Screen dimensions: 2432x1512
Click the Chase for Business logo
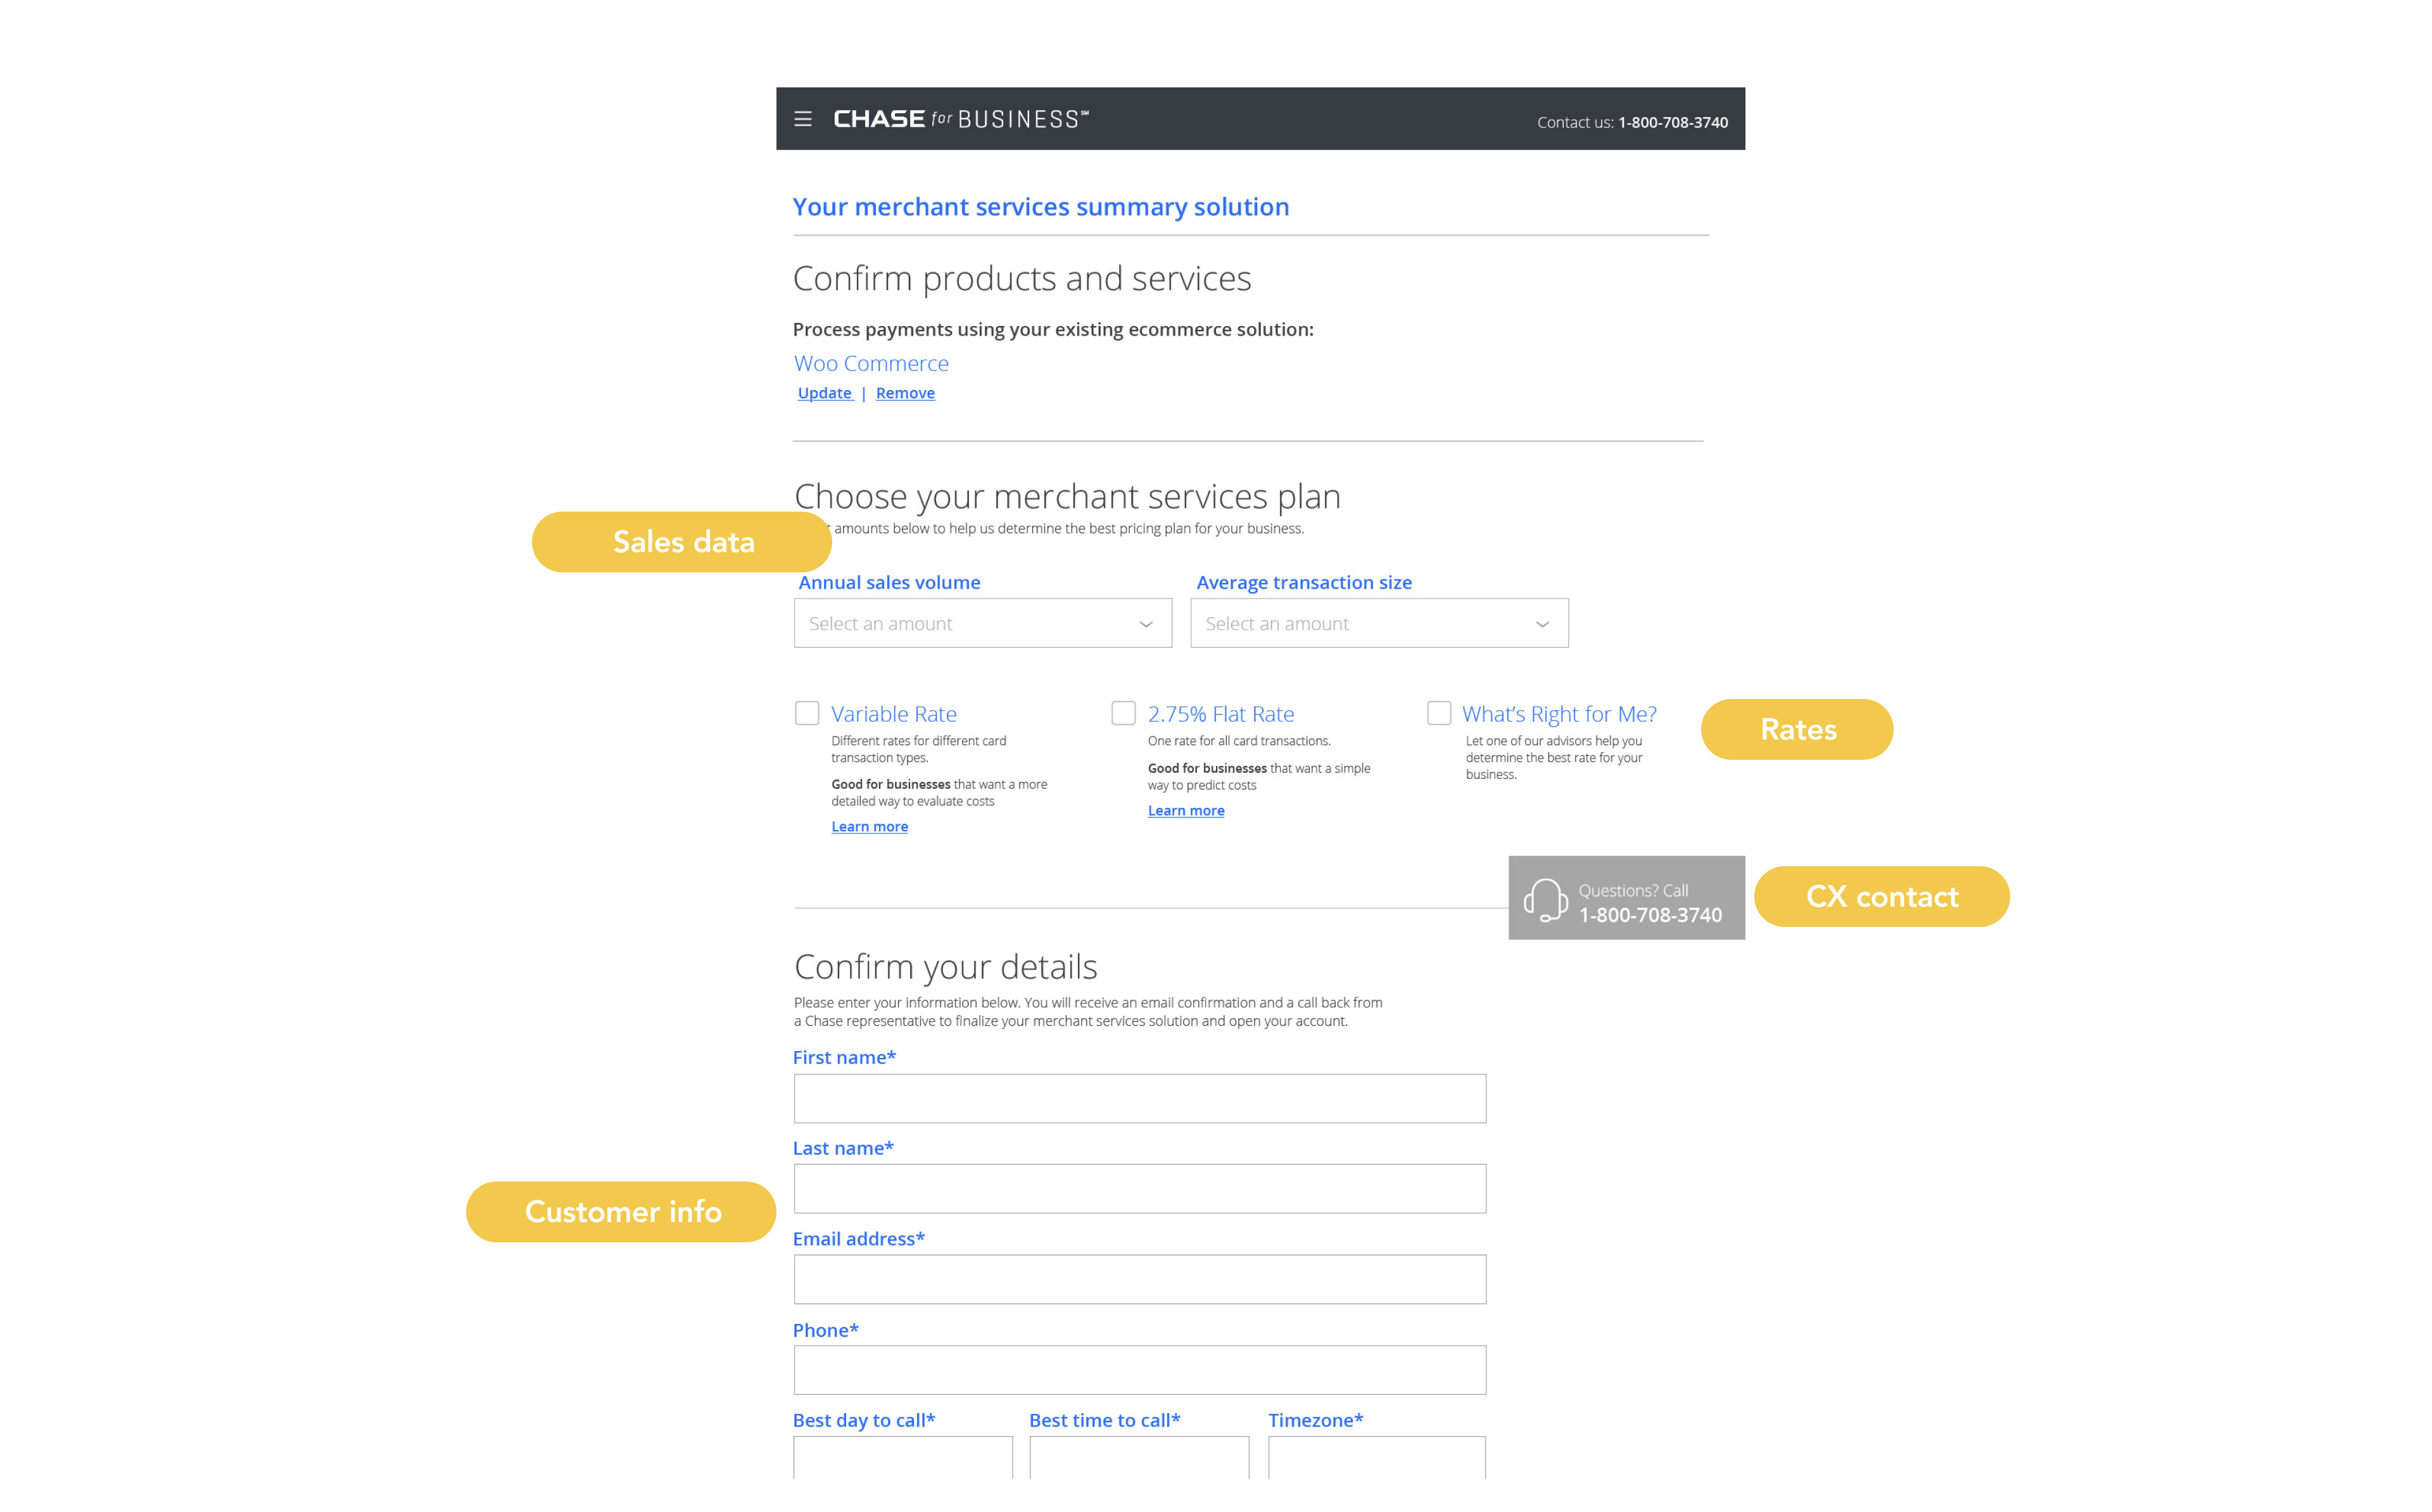click(x=960, y=119)
